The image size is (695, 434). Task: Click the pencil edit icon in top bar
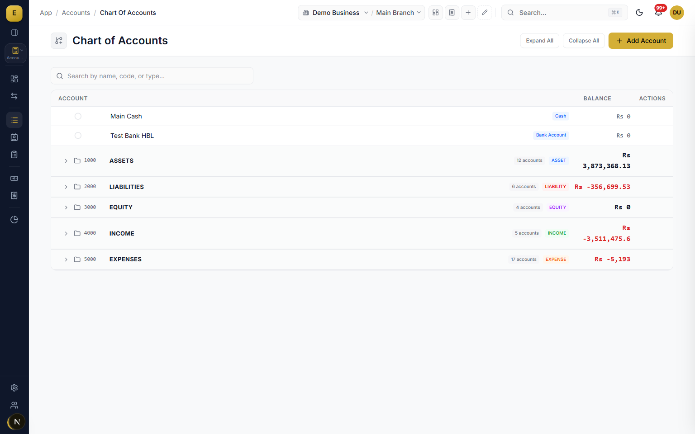click(485, 13)
